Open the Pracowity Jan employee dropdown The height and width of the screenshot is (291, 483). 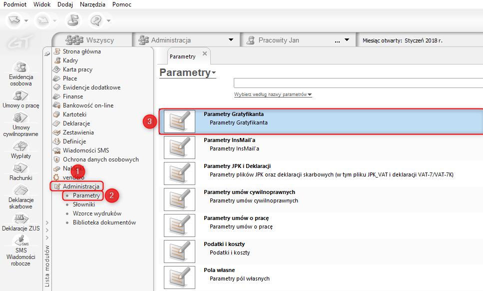347,40
